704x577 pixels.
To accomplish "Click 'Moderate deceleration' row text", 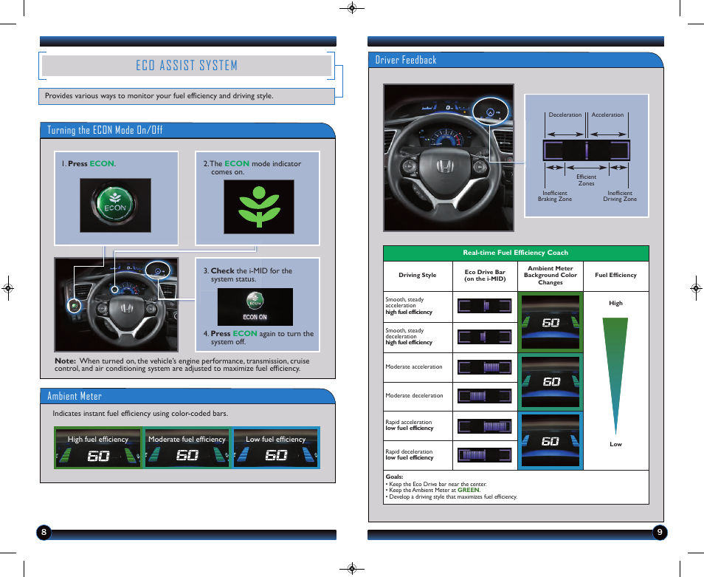I will point(415,395).
